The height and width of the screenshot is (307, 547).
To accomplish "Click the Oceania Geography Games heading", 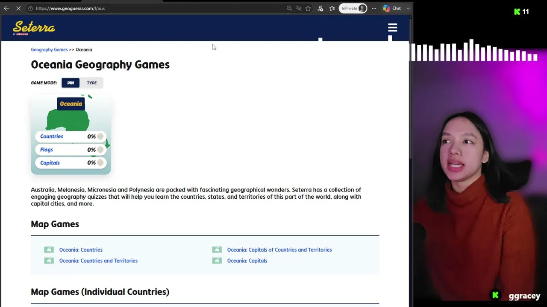I will point(100,65).
